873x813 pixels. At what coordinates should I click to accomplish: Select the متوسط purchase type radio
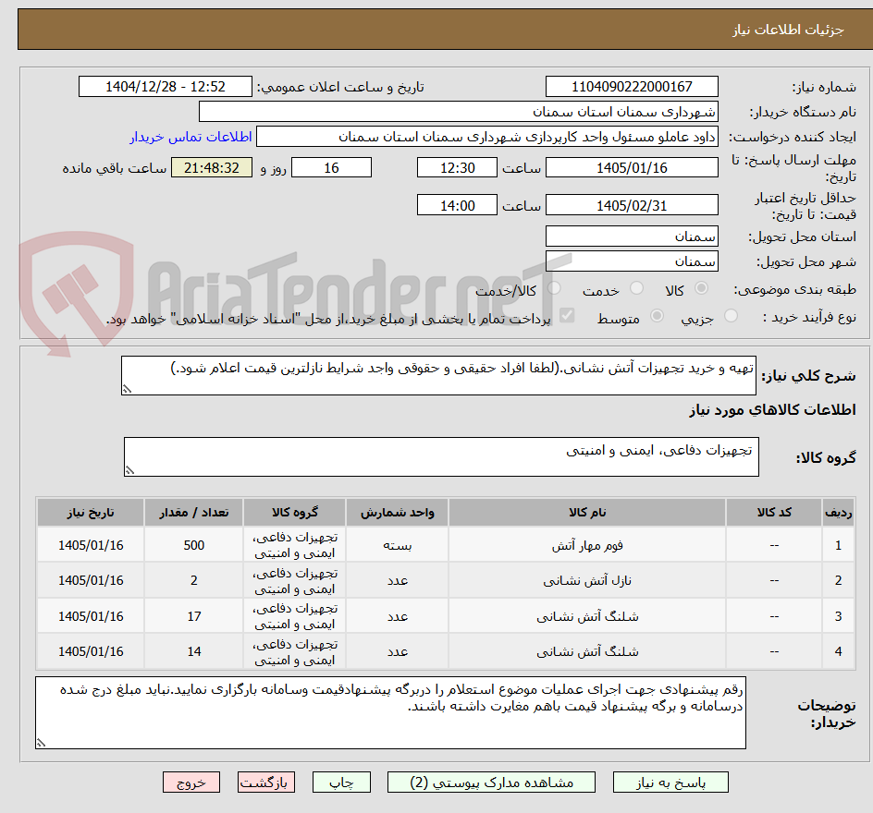[x=657, y=316]
